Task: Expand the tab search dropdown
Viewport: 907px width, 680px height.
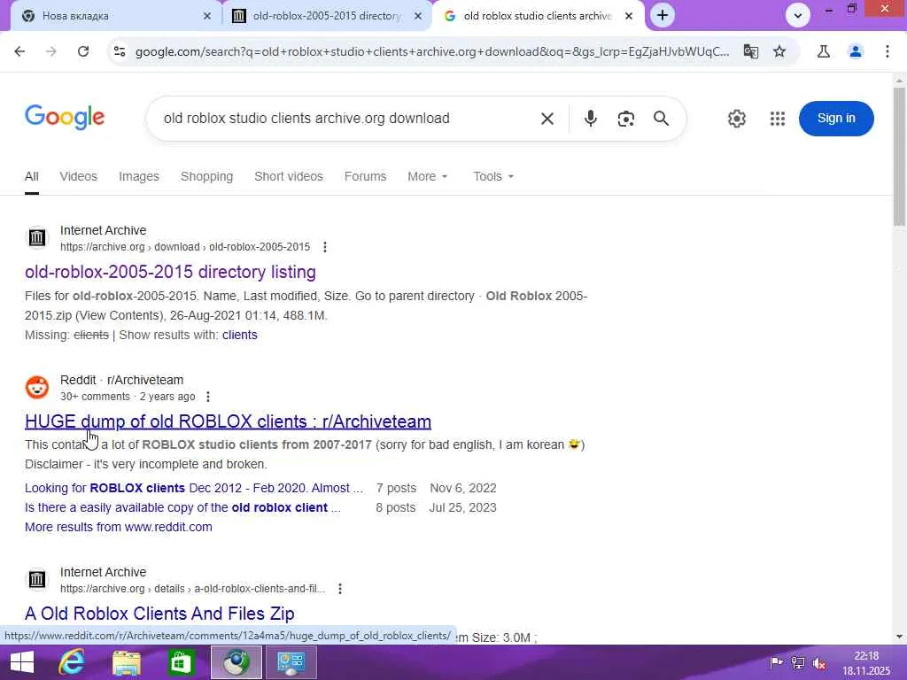Action: pos(798,16)
